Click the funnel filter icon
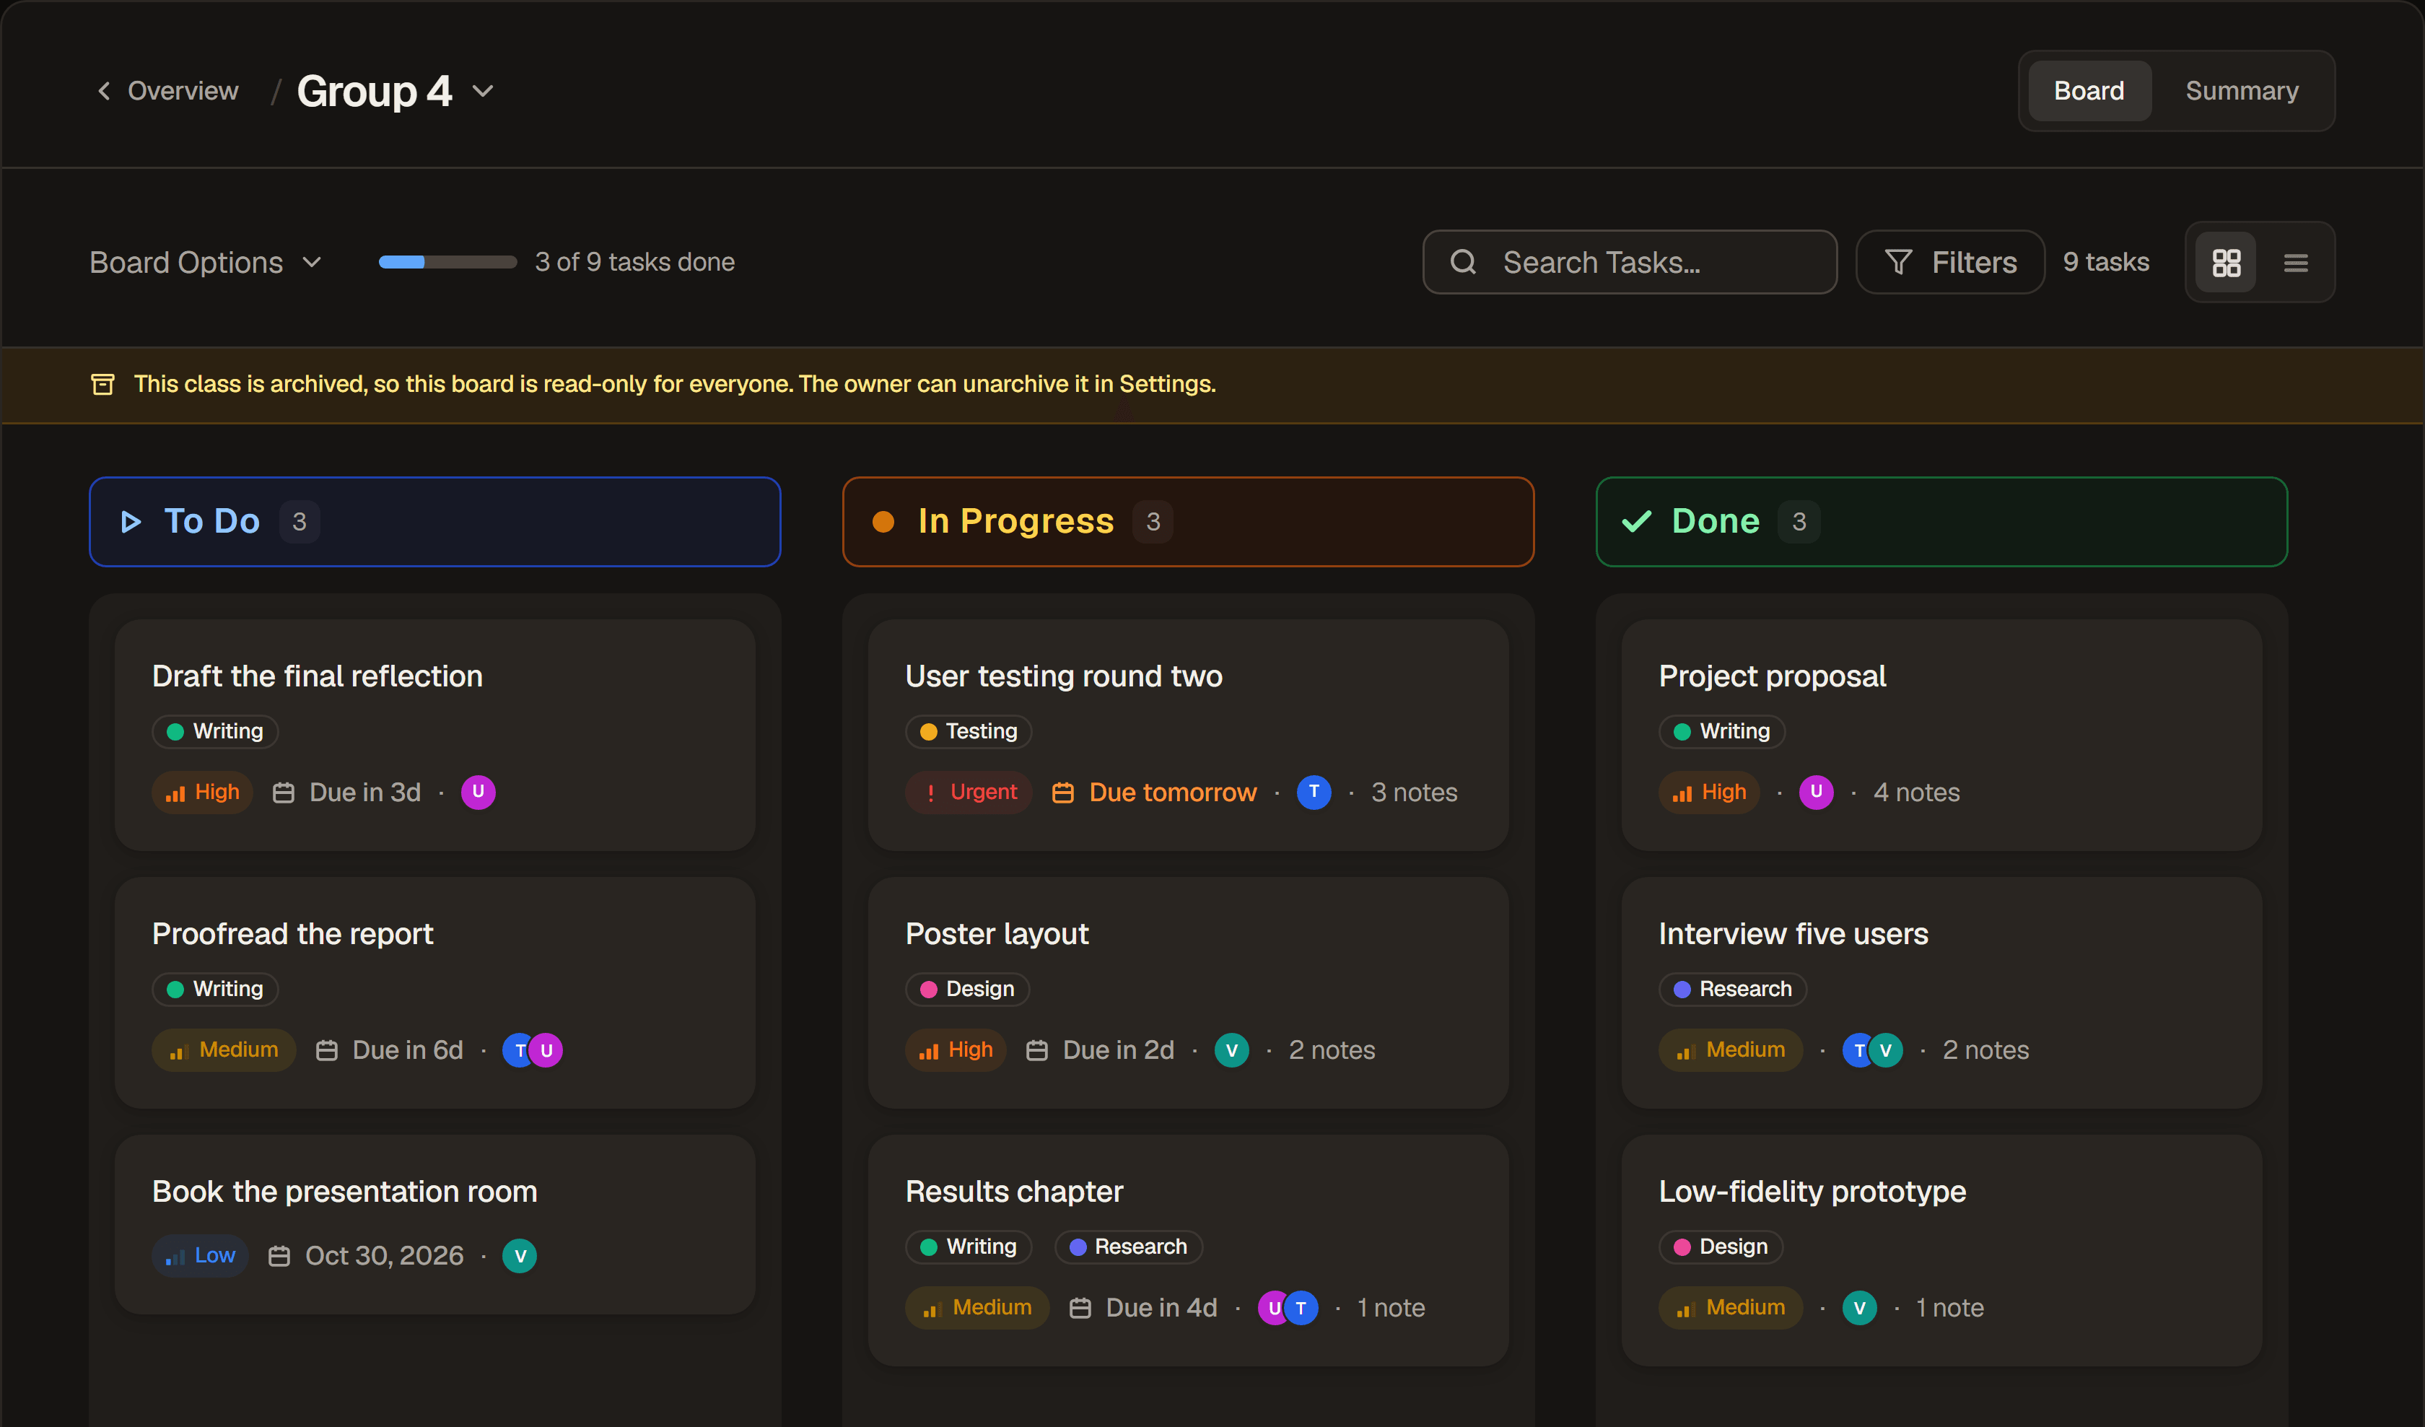 click(x=1897, y=262)
